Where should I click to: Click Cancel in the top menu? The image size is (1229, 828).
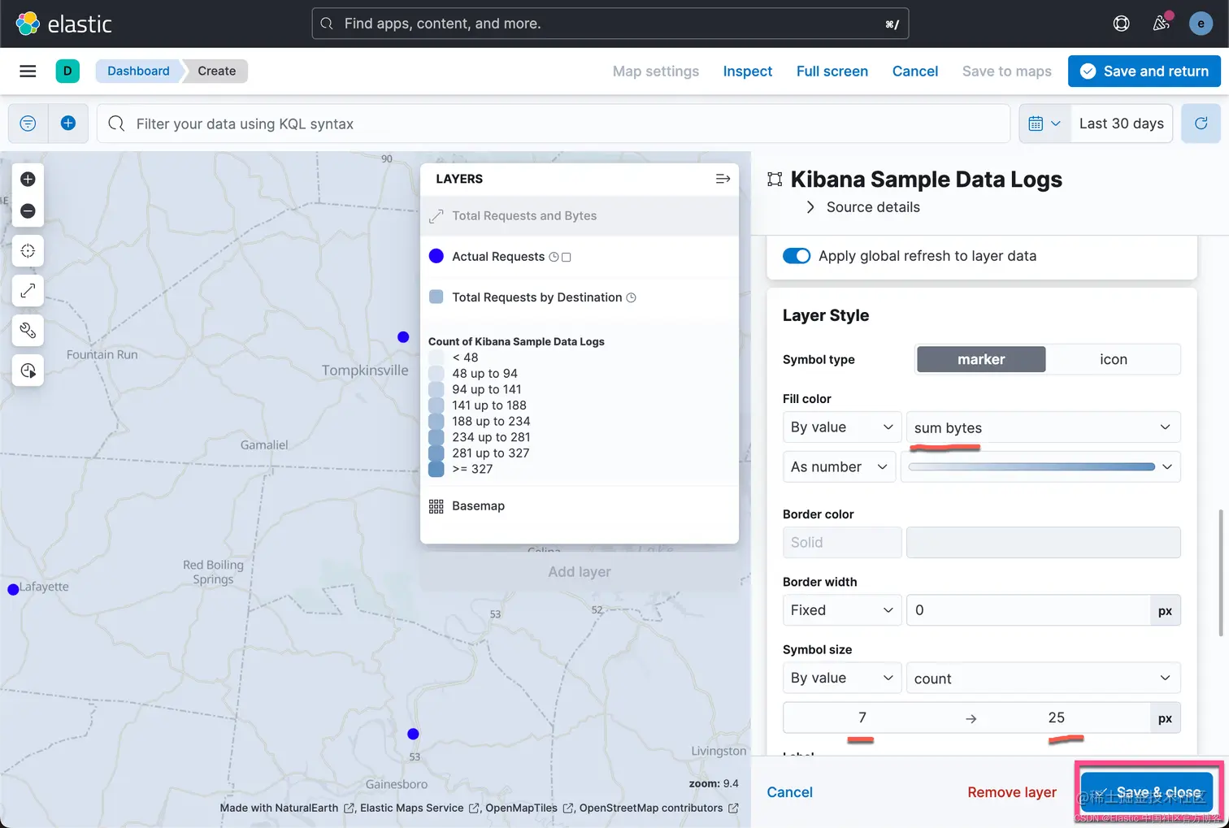point(915,72)
